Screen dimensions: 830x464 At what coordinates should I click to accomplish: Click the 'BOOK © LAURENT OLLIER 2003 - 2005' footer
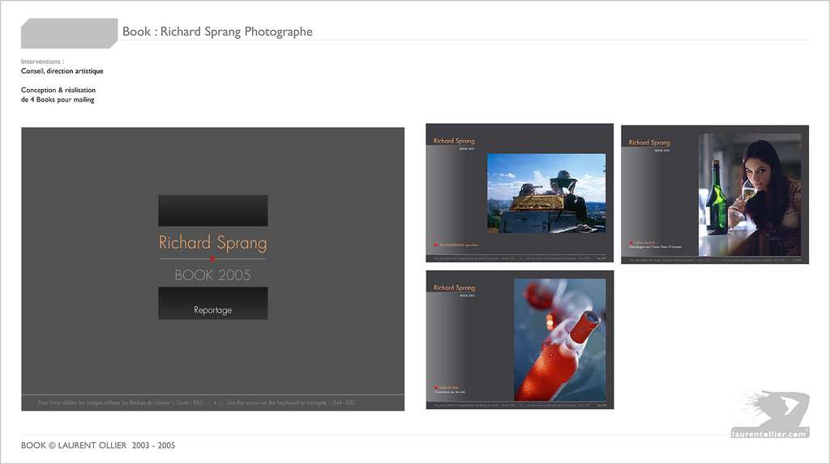(x=98, y=445)
